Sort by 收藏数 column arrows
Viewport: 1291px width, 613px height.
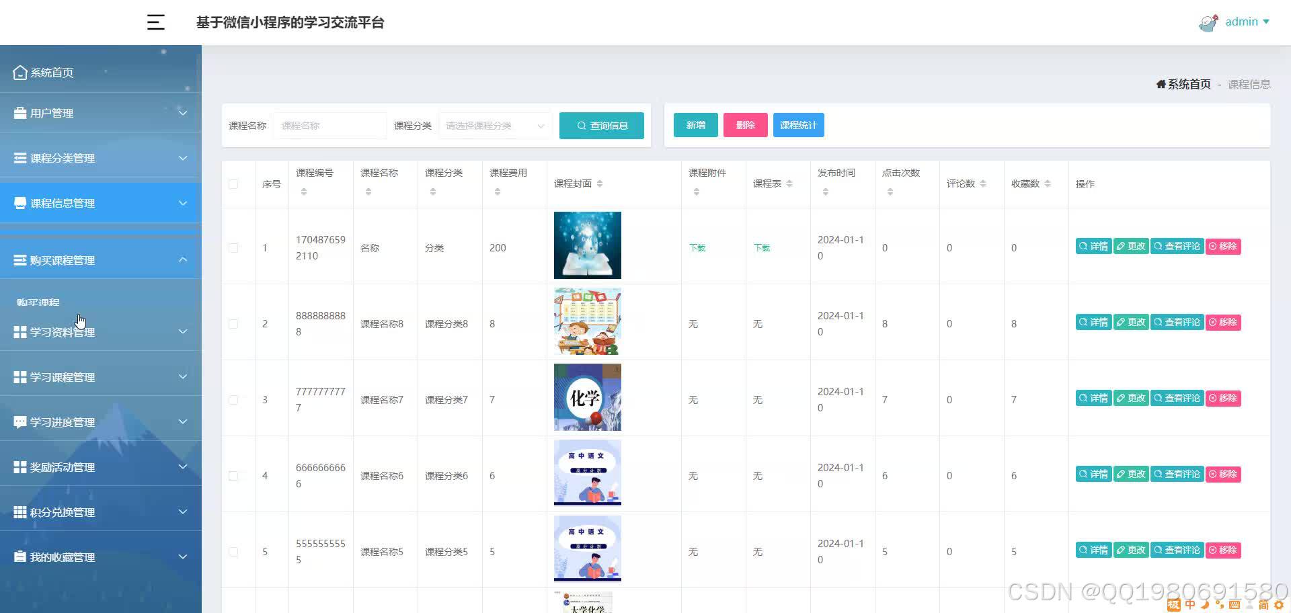pos(1048,184)
